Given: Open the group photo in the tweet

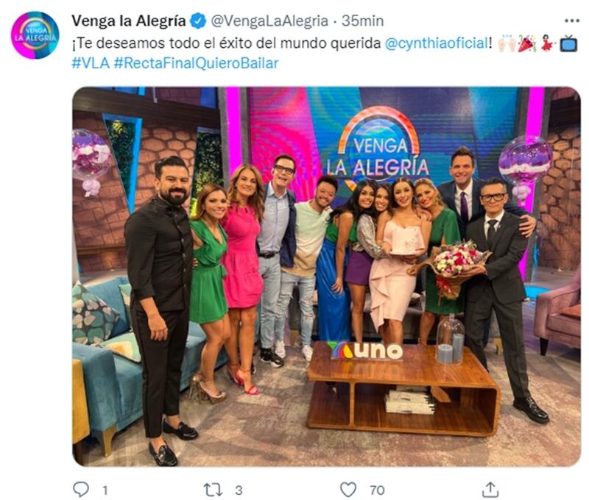Looking at the screenshot, I should click(x=326, y=276).
